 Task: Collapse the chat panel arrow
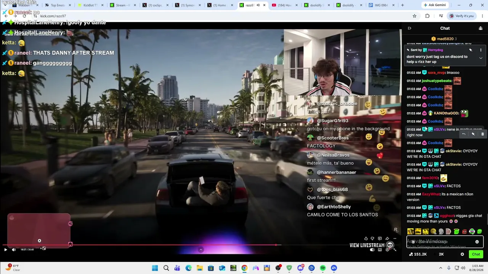point(409,28)
